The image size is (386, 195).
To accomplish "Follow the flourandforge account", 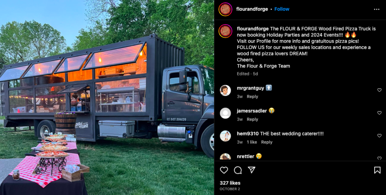I will [282, 9].
